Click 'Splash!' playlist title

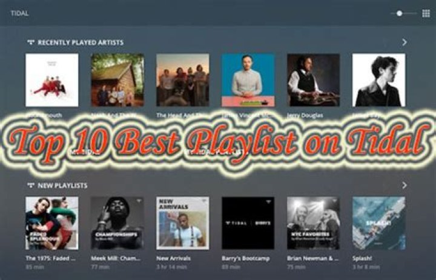[x=362, y=258]
